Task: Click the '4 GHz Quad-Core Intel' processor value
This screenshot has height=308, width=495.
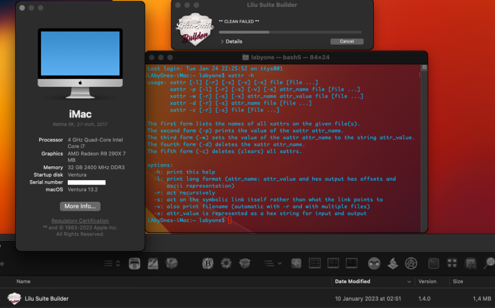Action: point(96,143)
